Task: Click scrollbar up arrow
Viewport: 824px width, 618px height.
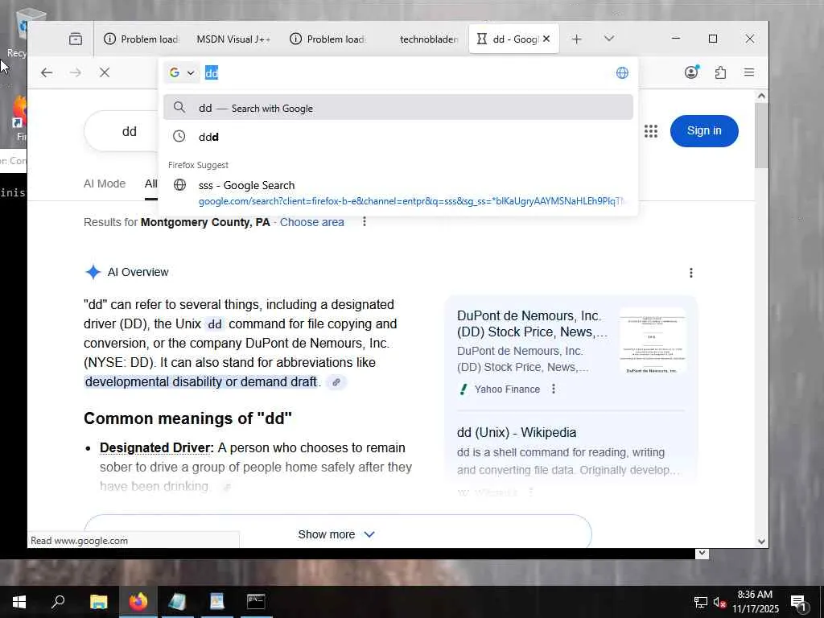Action: click(761, 97)
